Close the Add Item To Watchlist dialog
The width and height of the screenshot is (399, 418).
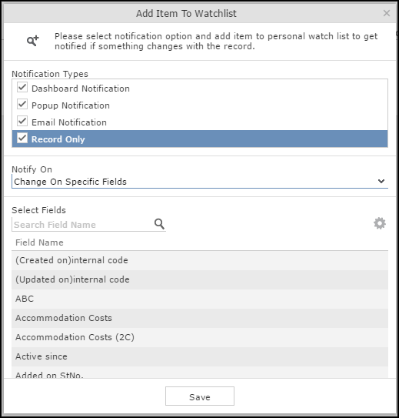(x=387, y=13)
